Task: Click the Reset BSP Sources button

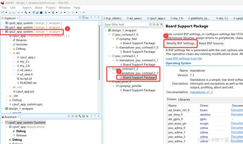Action: point(211,43)
